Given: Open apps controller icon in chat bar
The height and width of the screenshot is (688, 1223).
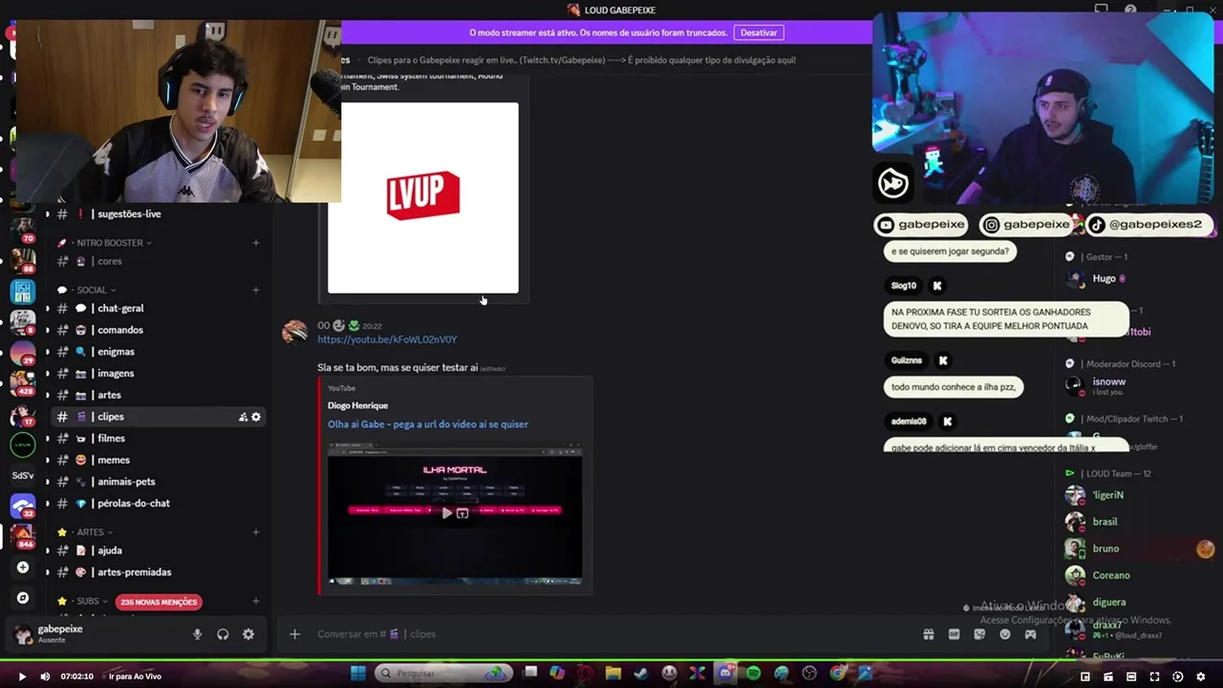Looking at the screenshot, I should click(1030, 634).
